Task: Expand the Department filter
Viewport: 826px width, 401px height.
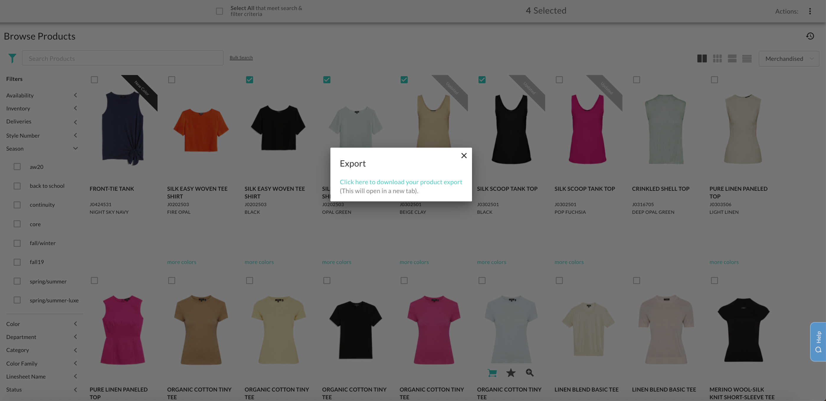Action: [x=42, y=337]
